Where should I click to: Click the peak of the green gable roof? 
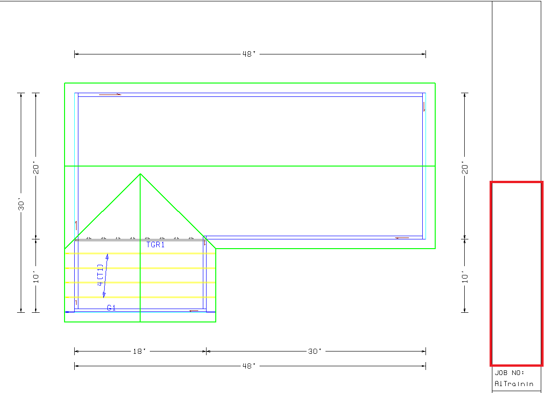point(140,174)
